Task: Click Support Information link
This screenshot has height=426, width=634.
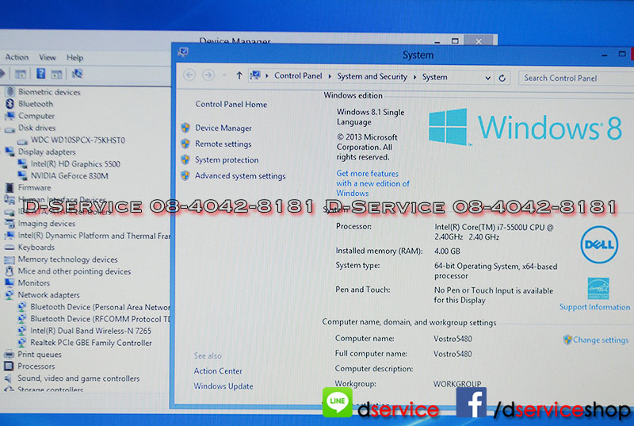Action: tap(594, 307)
